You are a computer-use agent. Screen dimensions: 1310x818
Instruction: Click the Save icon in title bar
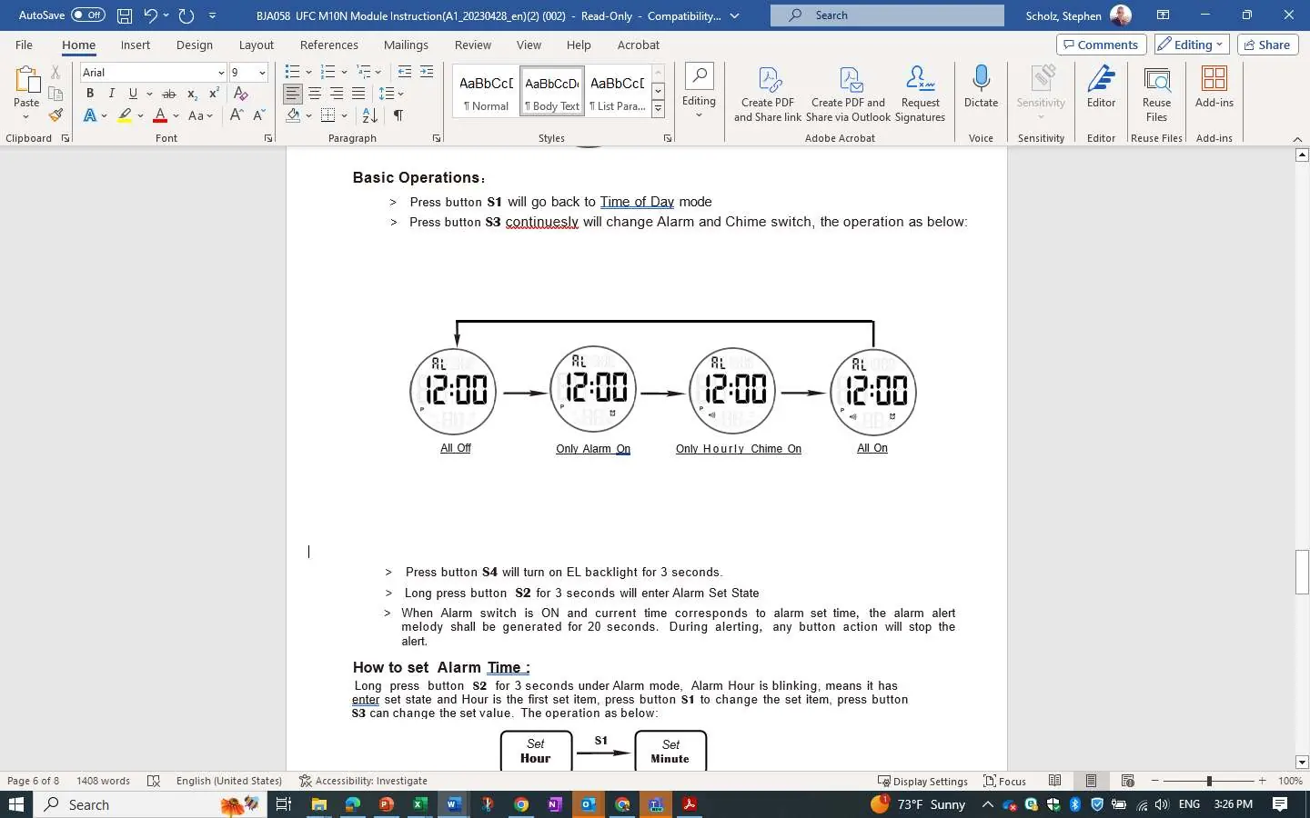pos(125,15)
